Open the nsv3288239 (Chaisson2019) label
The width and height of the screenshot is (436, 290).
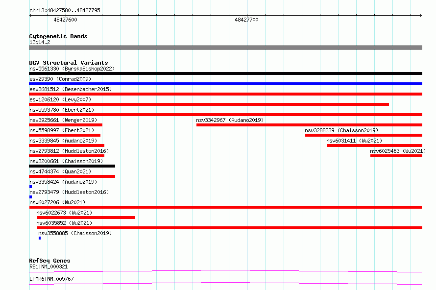342,130
